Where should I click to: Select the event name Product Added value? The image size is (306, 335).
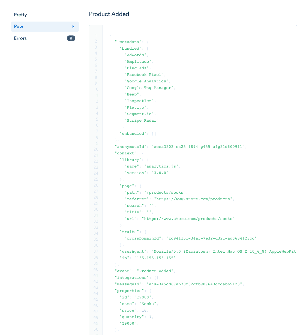155,271
